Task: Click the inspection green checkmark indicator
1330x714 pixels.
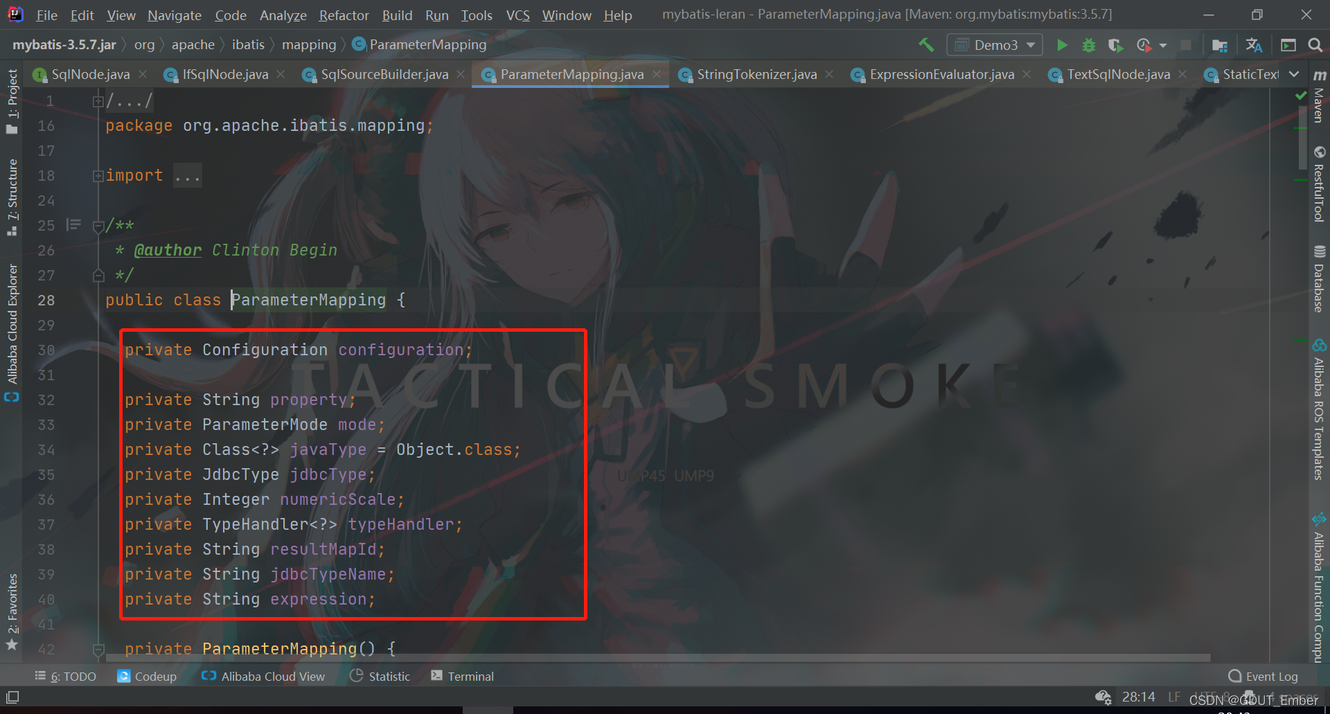Action: (1301, 96)
